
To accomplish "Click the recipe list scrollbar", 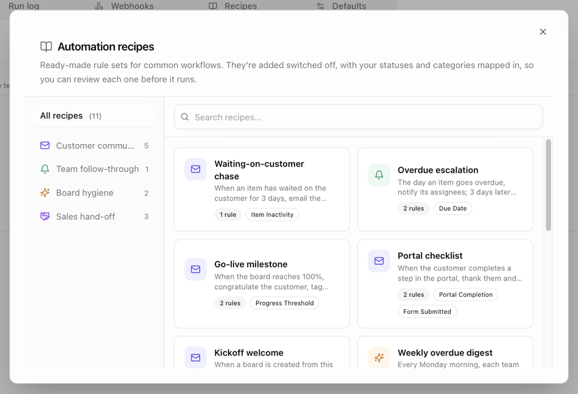I will [x=549, y=185].
